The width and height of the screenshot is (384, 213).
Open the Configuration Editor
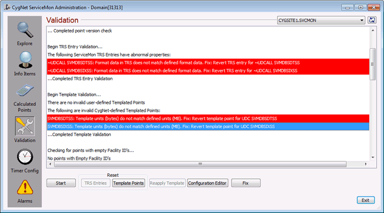[207, 183]
